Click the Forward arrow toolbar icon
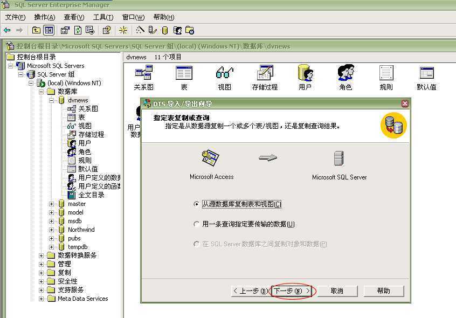The image size is (456, 318). (x=19, y=30)
